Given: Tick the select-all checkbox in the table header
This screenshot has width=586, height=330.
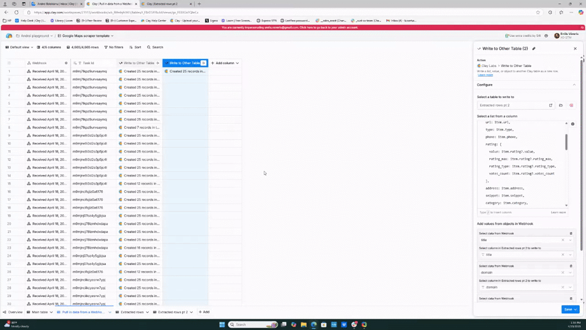Looking at the screenshot, I should point(9,63).
